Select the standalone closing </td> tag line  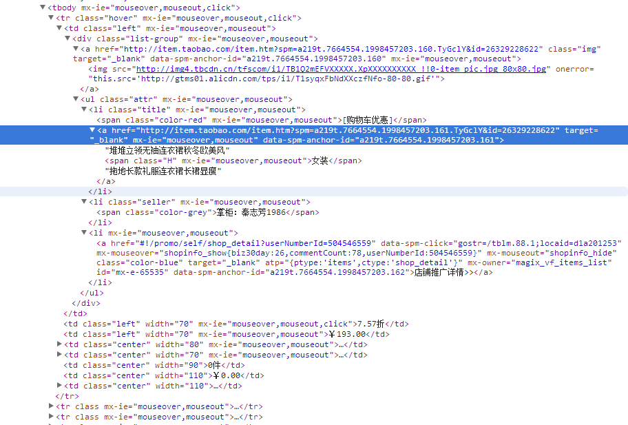75,313
